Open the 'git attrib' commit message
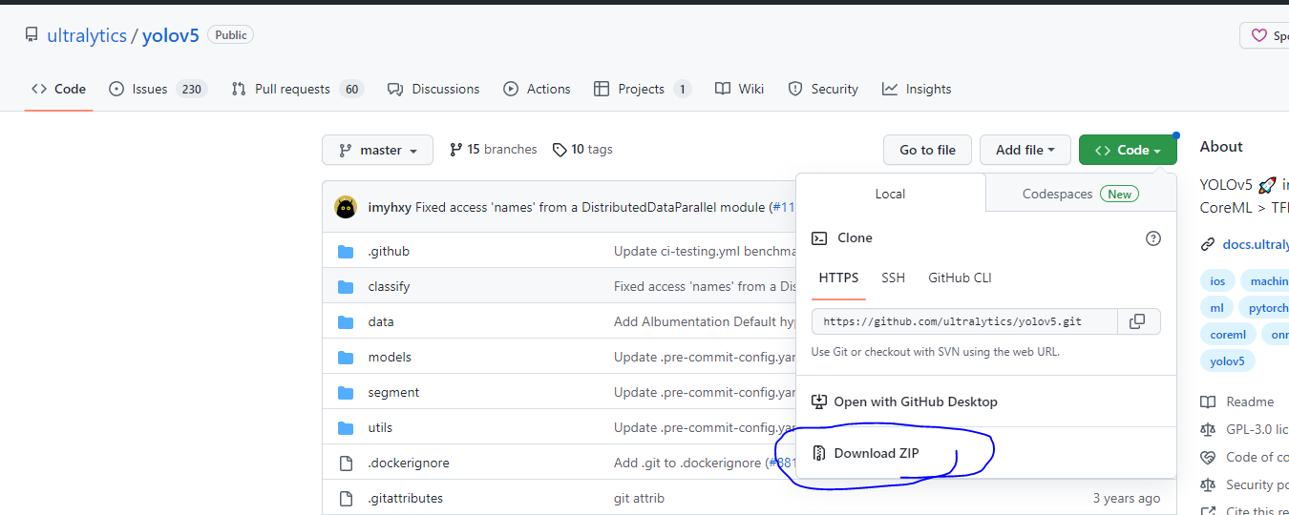This screenshot has height=515, width=1289. tap(639, 498)
